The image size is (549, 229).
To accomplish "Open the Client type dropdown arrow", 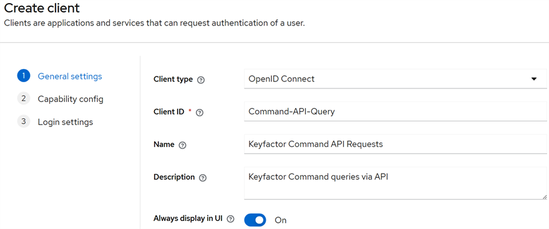I will (x=534, y=79).
